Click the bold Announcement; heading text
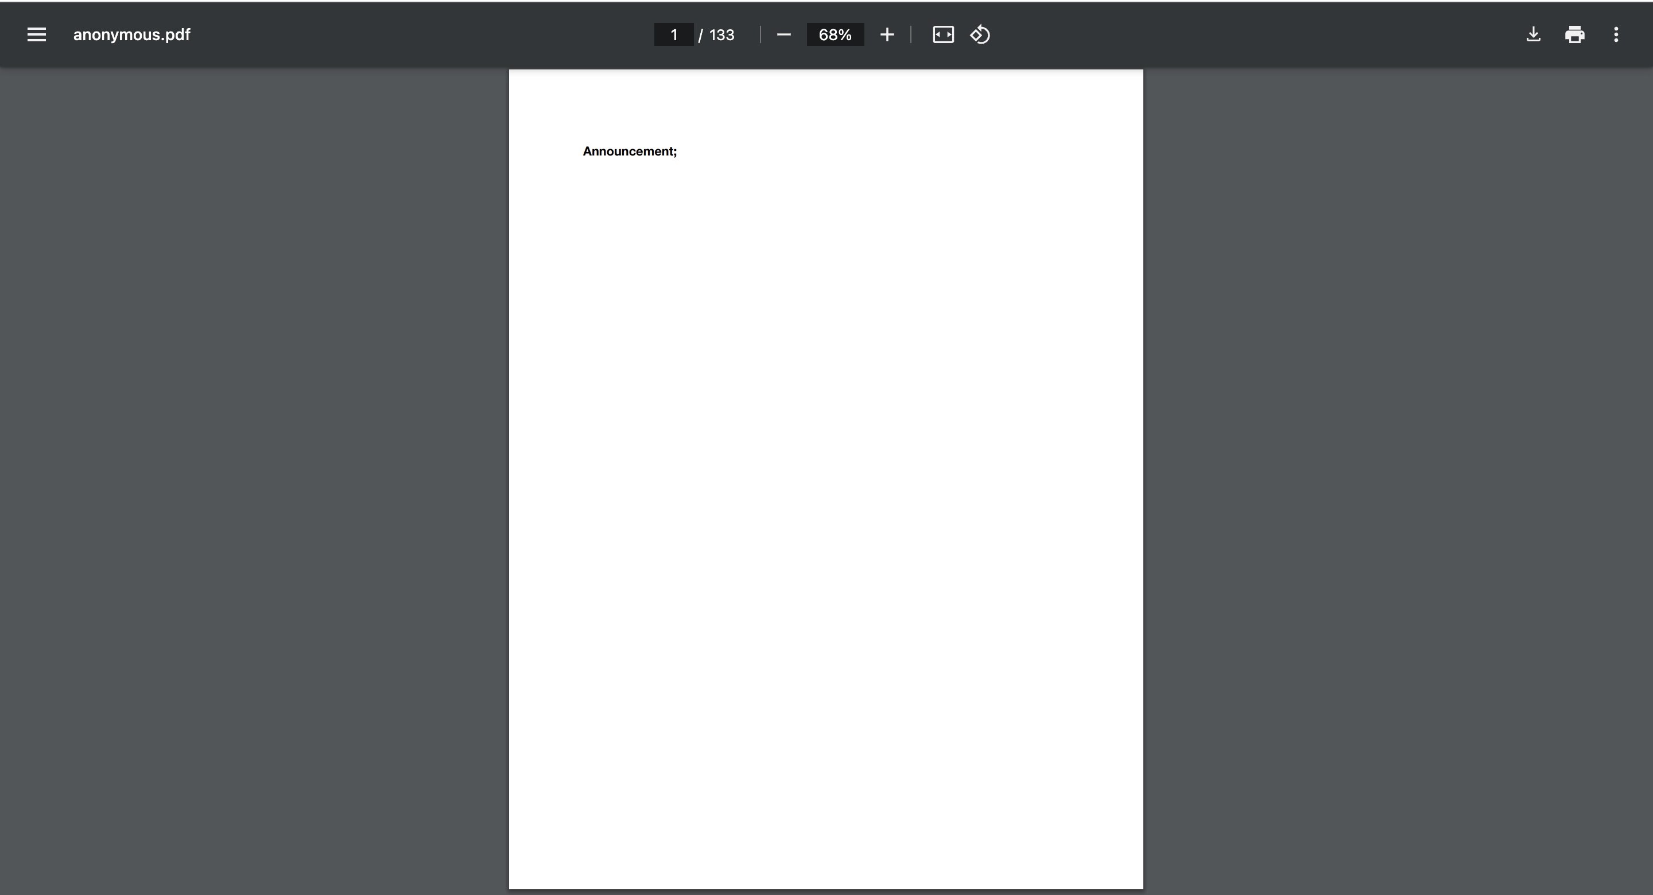The width and height of the screenshot is (1653, 895). [630, 151]
